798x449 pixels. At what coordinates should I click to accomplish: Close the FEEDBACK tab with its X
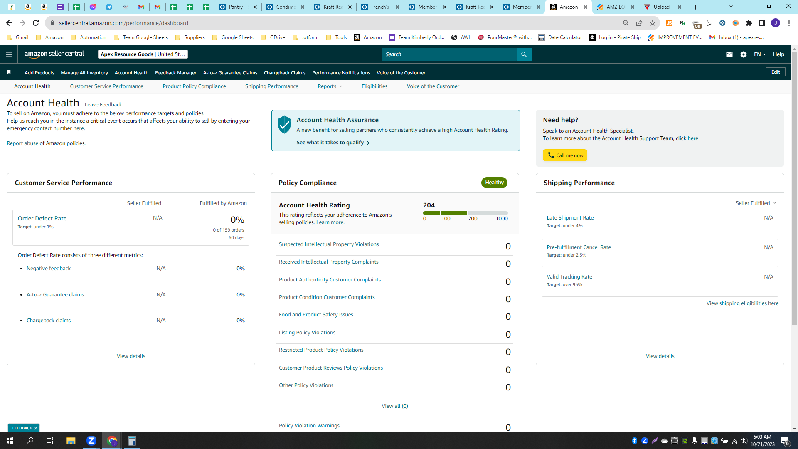tap(36, 428)
